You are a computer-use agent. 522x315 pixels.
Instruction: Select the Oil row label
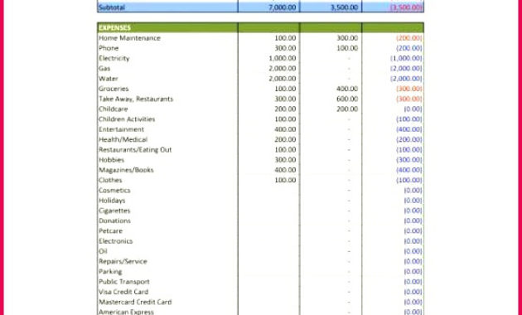(103, 251)
